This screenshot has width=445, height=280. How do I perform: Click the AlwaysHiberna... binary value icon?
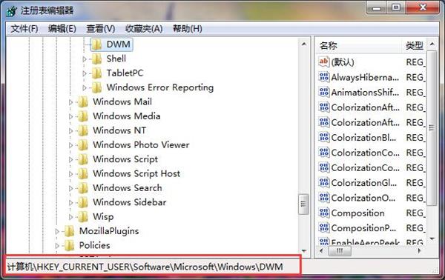pyautogui.click(x=324, y=77)
